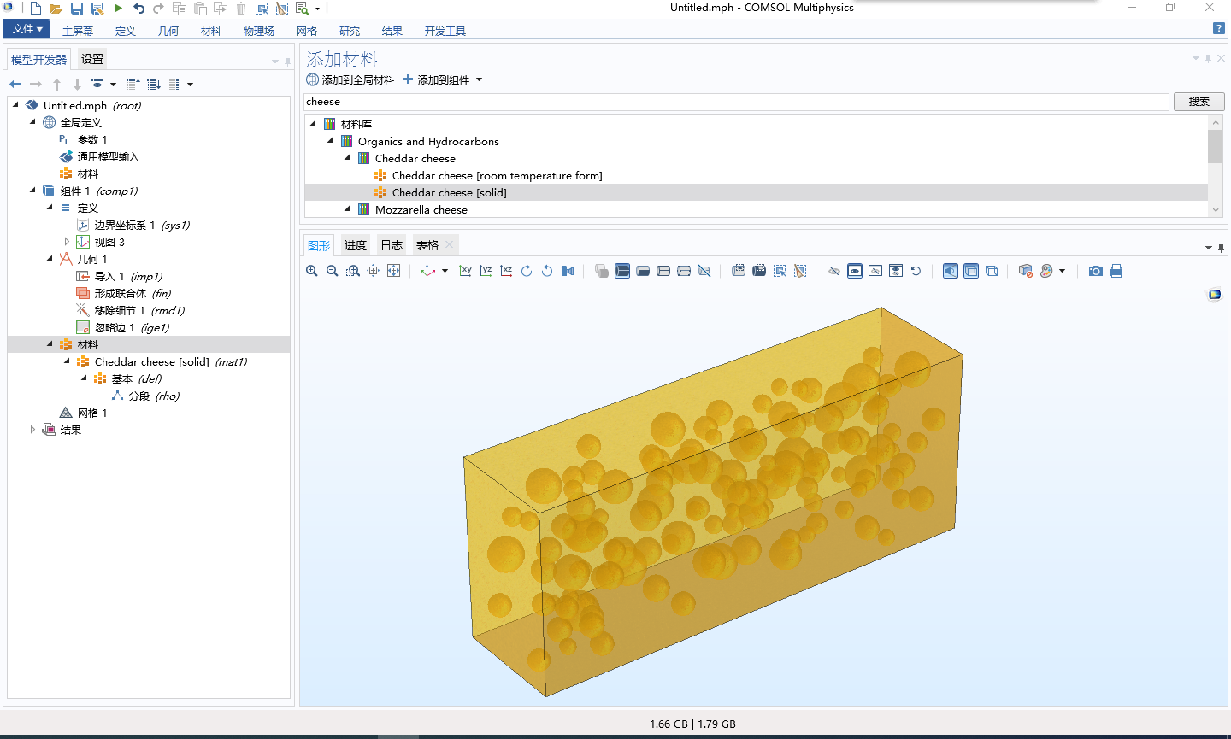Switch Graphics view to the xy plane
Viewport: 1231px width, 739px height.
[466, 271]
